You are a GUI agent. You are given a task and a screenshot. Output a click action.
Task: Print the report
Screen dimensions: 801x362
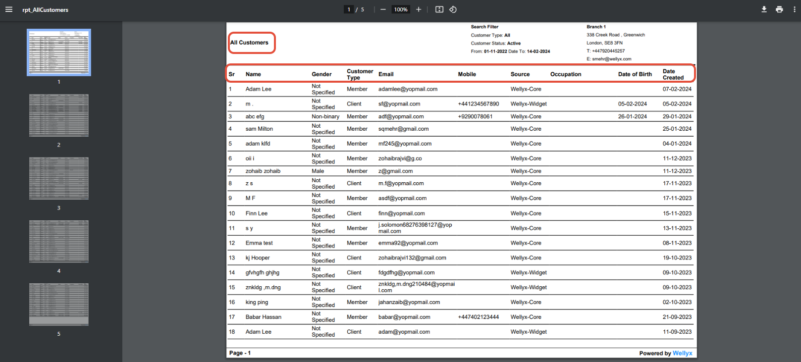(779, 9)
